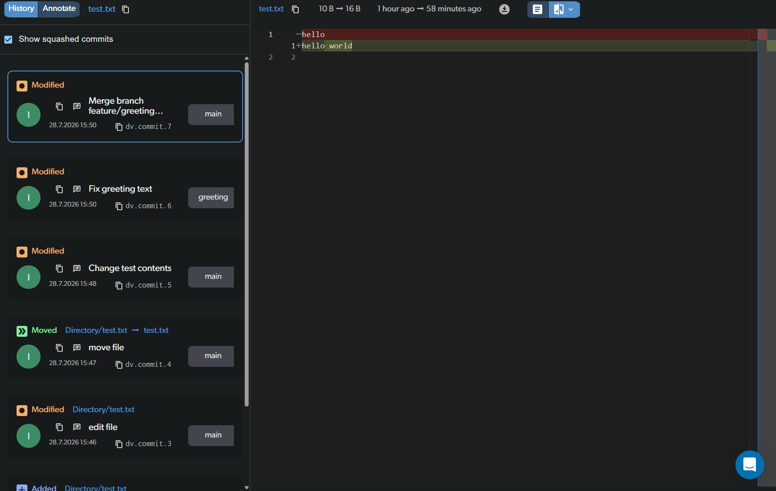Click the Modified status icon on Change test contents
The width and height of the screenshot is (776, 491).
point(22,251)
